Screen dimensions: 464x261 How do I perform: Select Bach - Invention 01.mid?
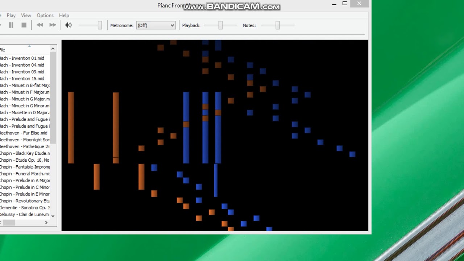click(22, 58)
